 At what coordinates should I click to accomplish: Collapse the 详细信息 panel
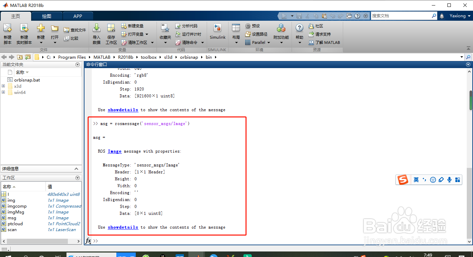pos(77,169)
